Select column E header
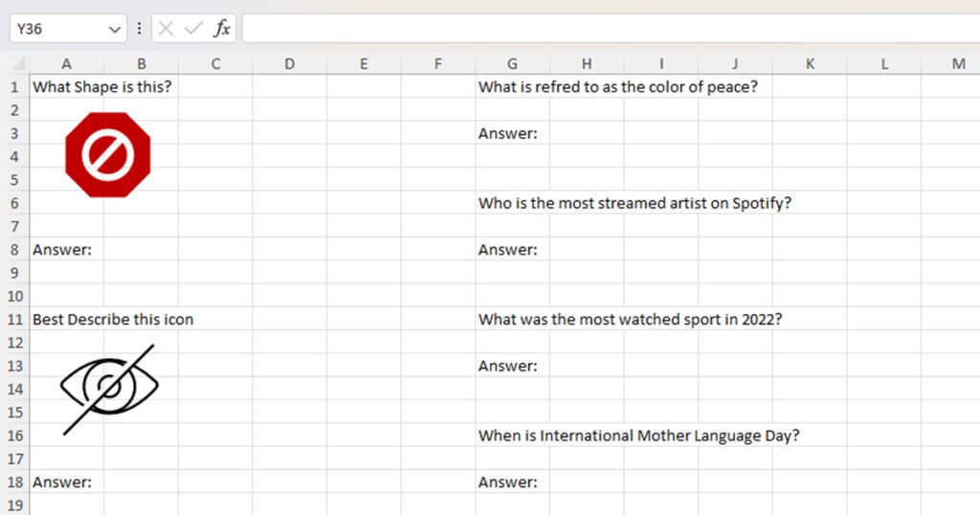Image resolution: width=980 pixels, height=515 pixels. tap(364, 64)
